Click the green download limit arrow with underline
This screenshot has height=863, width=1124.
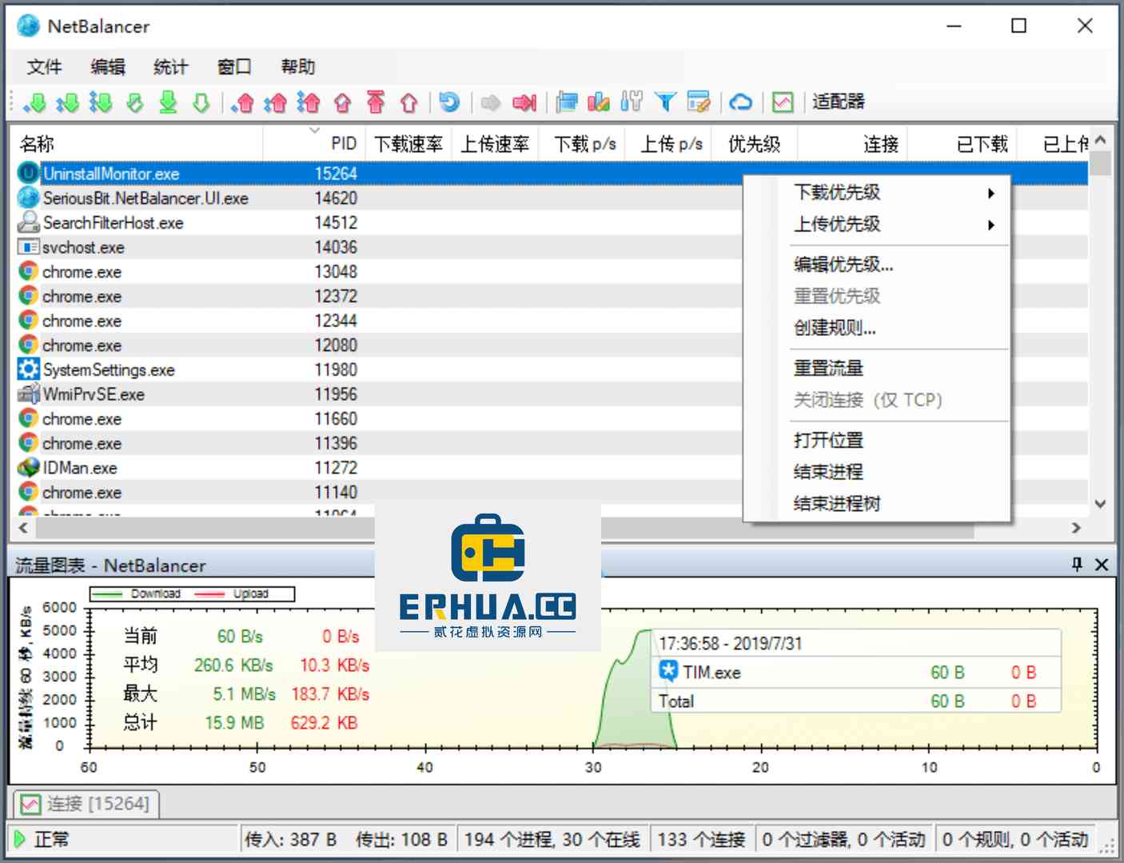(168, 102)
